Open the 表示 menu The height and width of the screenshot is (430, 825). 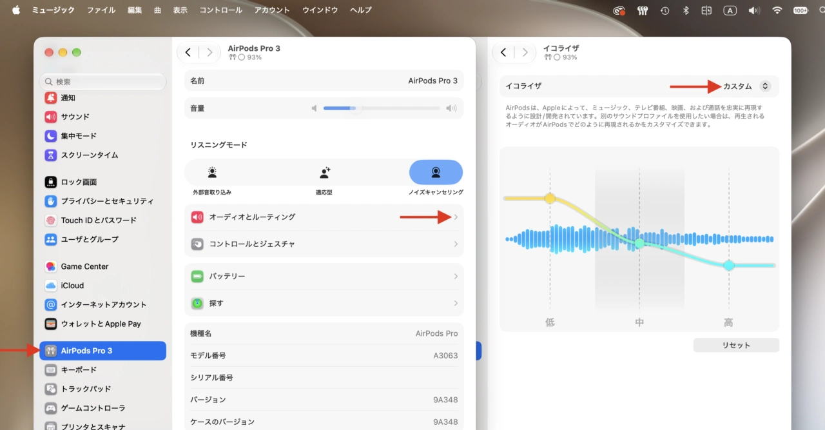click(180, 10)
